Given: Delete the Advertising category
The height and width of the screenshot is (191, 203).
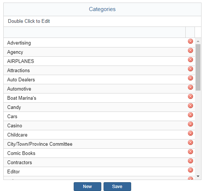Looking at the screenshot, I should (190, 41).
